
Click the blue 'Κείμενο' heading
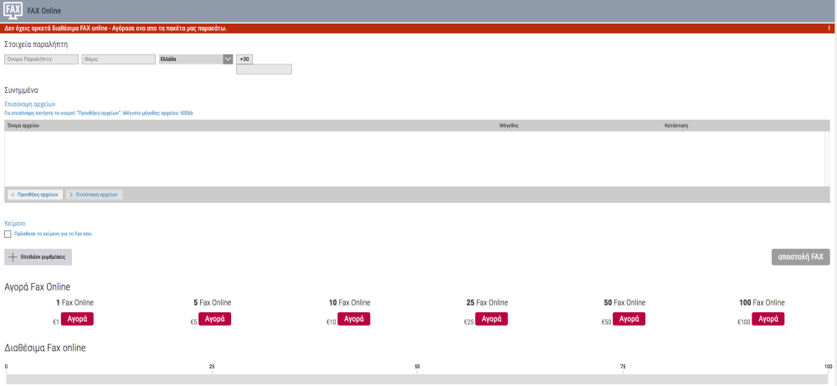[15, 224]
